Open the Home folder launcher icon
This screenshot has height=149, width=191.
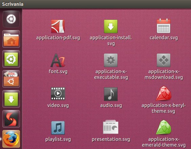point(11,39)
